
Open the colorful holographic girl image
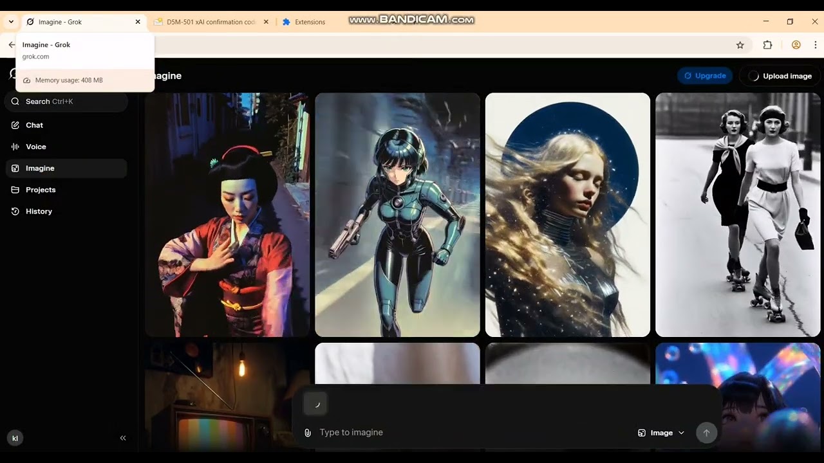pyautogui.click(x=771, y=396)
